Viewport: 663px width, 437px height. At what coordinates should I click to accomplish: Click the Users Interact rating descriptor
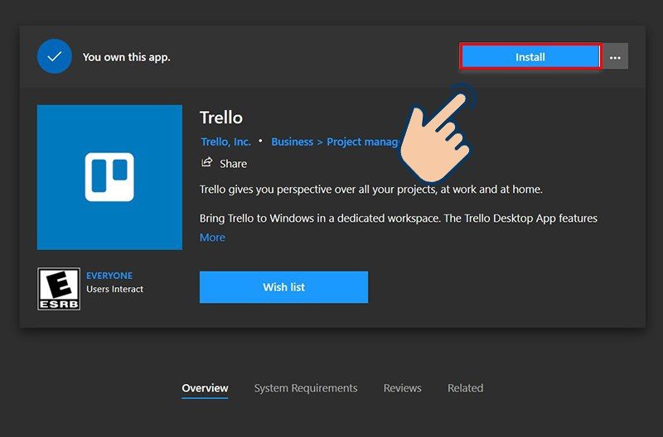coord(114,290)
